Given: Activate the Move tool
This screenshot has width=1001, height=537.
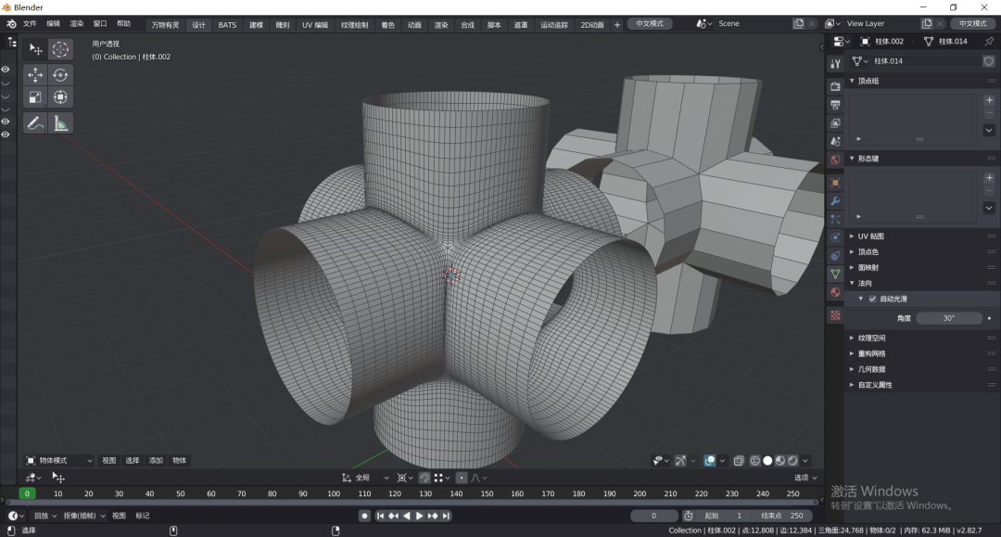Looking at the screenshot, I should [35, 75].
